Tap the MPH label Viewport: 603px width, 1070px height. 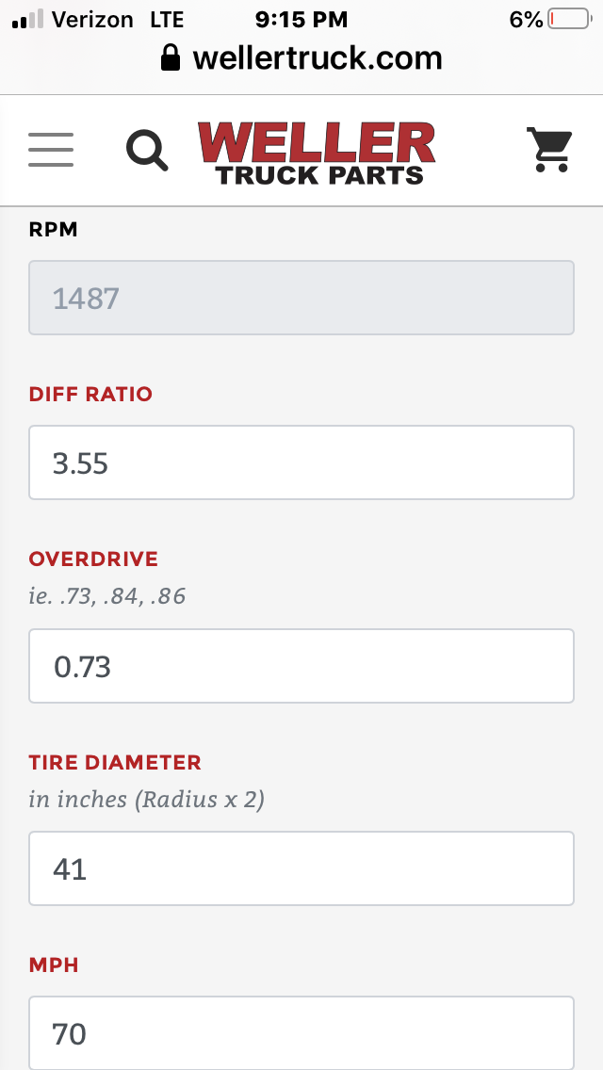click(x=54, y=965)
